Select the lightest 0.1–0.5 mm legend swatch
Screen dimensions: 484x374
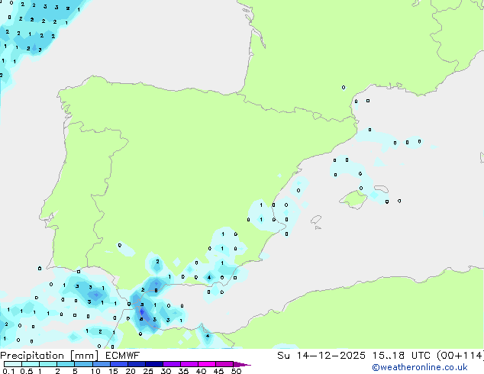point(13,364)
